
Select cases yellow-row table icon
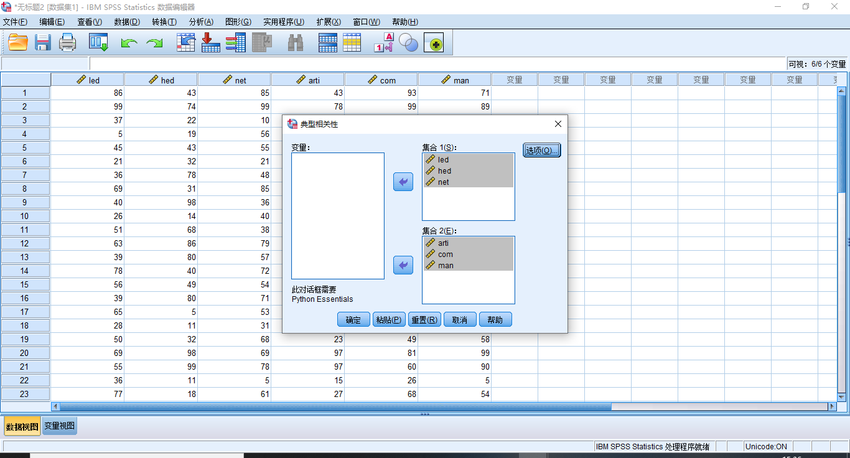(352, 43)
